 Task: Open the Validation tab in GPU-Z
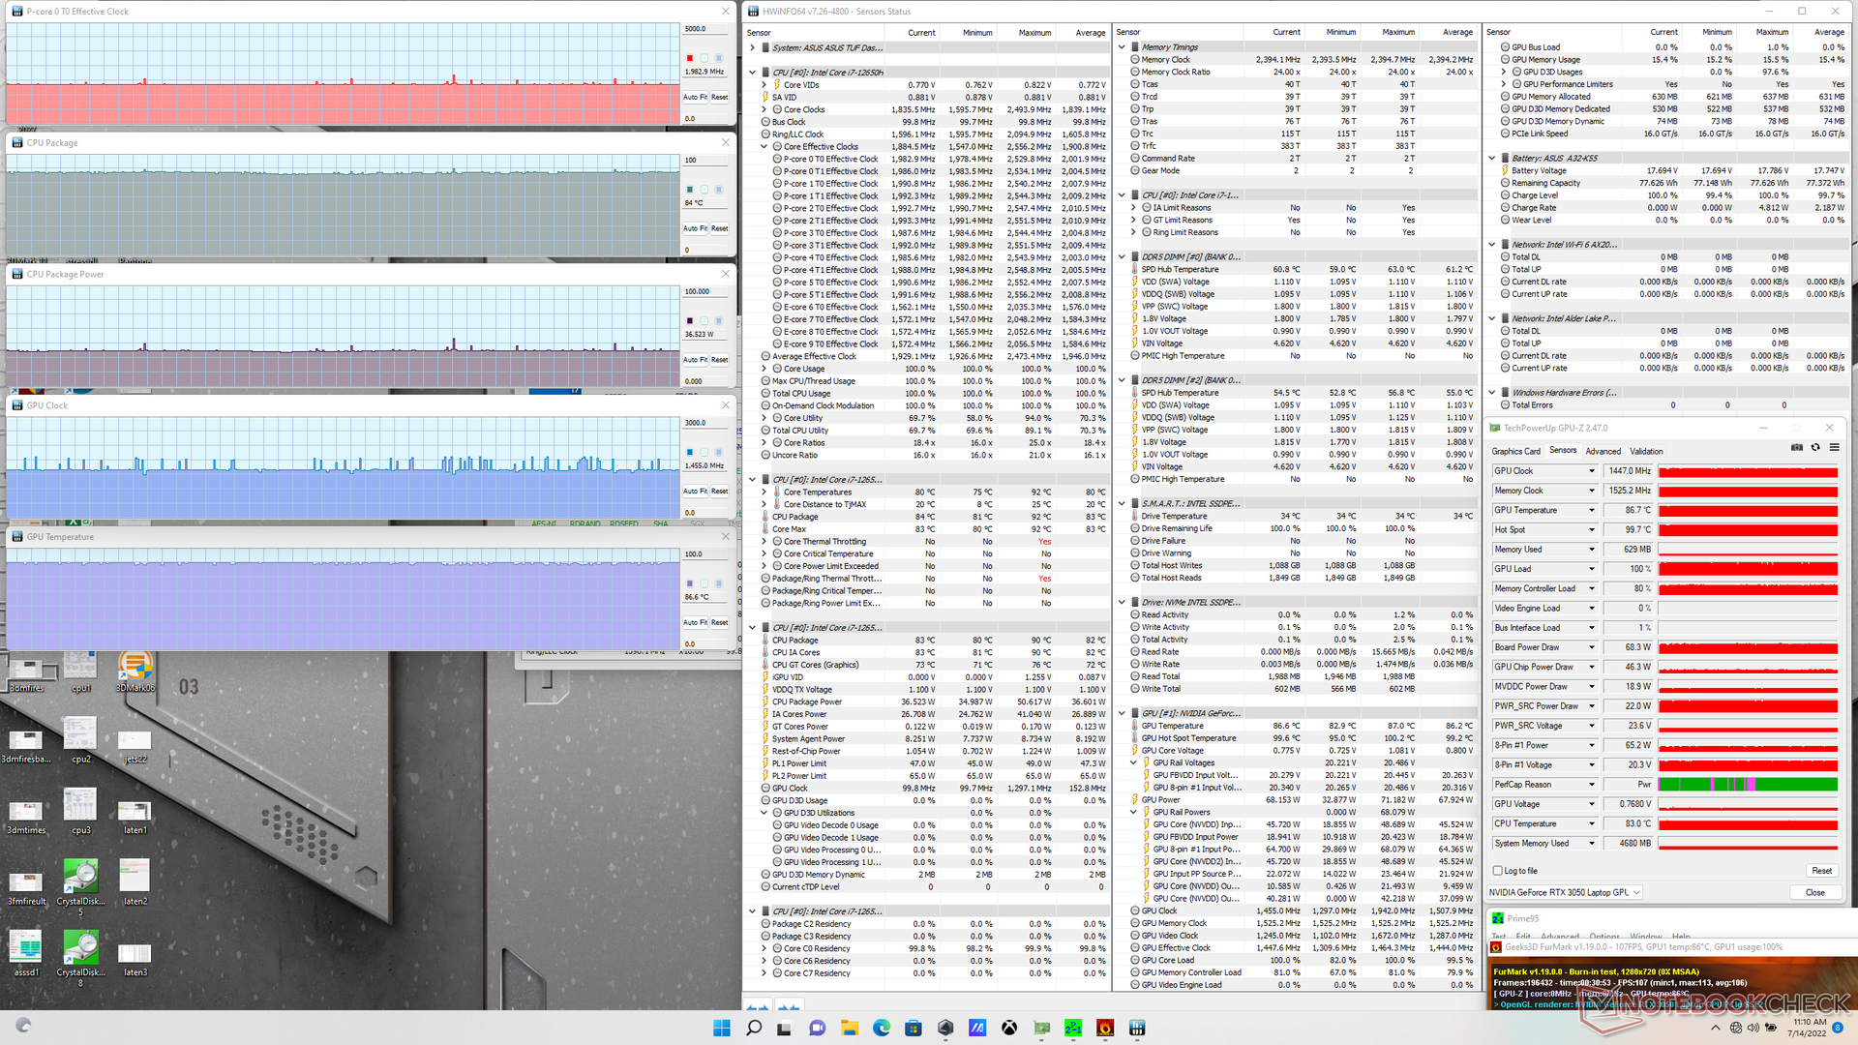point(1646,452)
